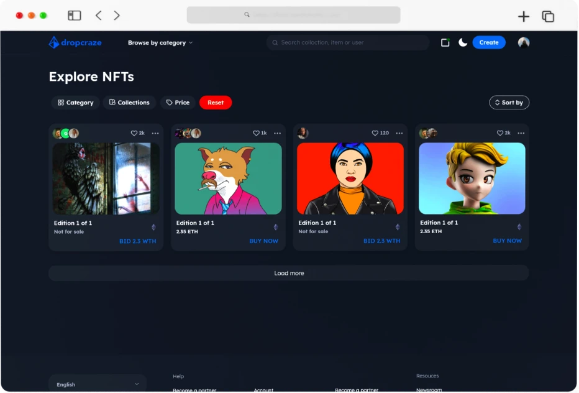Click the magnifier icon in the search bar
The image size is (579, 393).
[x=275, y=42]
